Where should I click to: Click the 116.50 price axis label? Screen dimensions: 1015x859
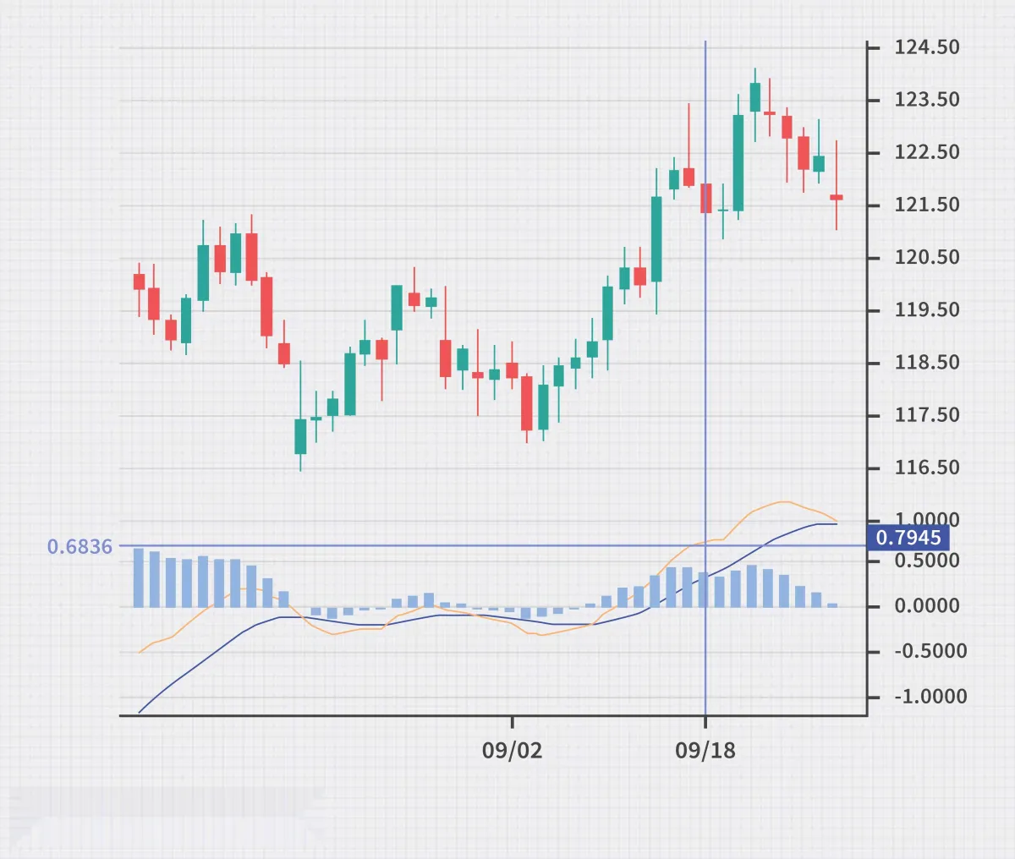(x=927, y=468)
